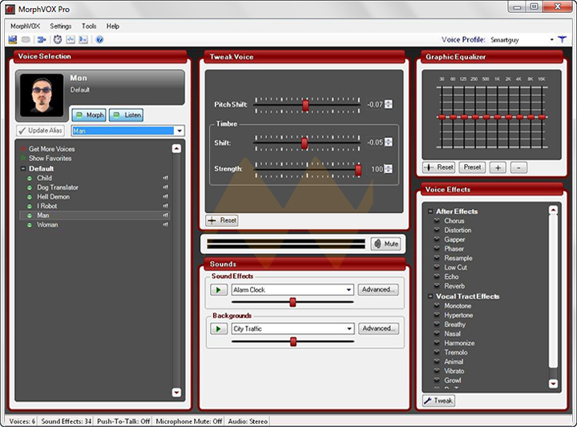This screenshot has height=427, width=577.
Task: Click the Tweak button under Voice Effects
Action: point(438,401)
